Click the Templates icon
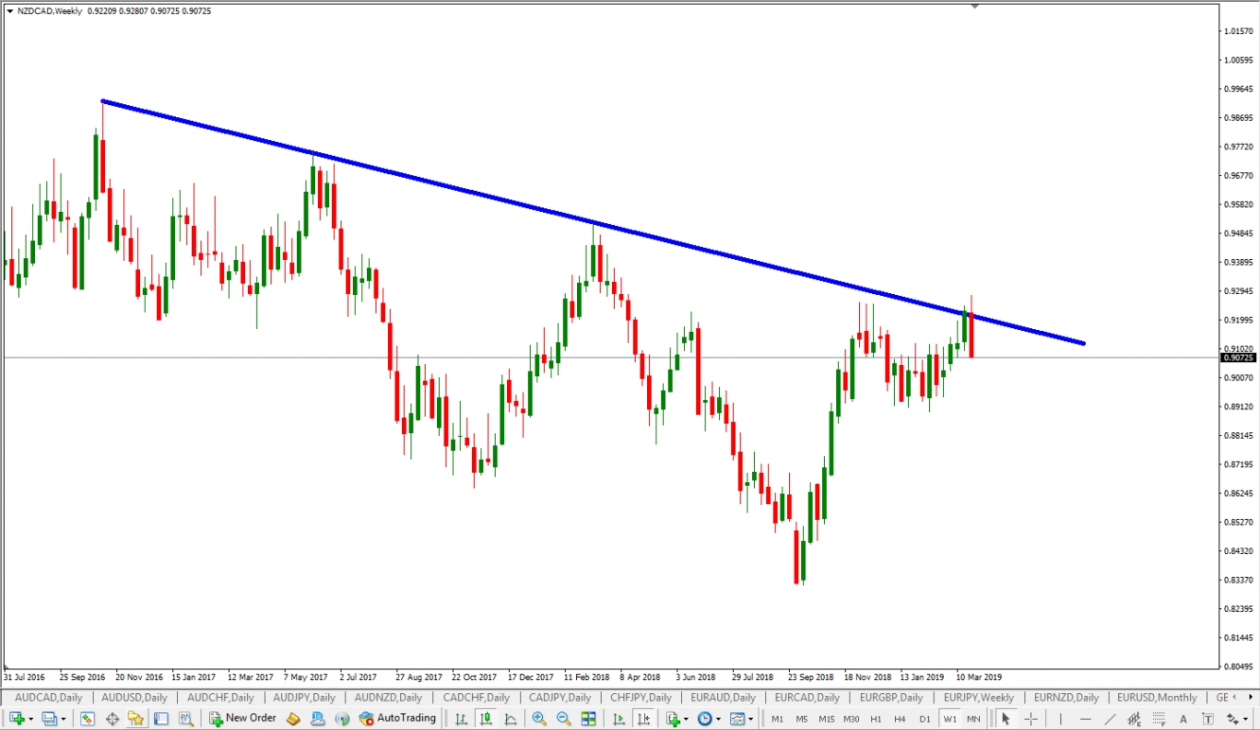This screenshot has width=1260, height=730. coord(738,719)
